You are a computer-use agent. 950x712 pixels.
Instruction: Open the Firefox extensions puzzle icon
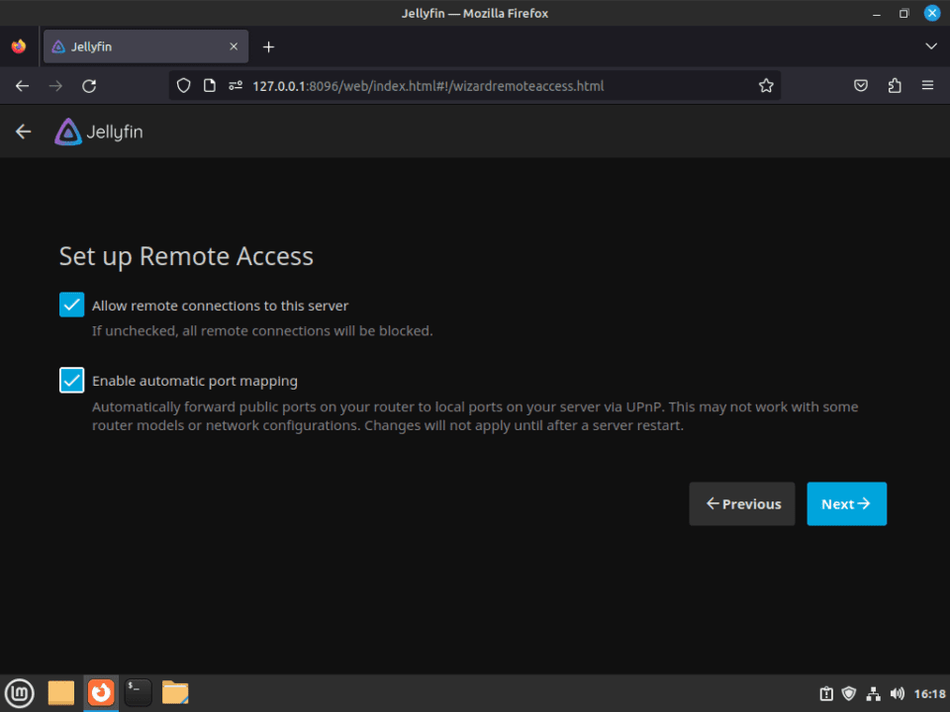895,86
